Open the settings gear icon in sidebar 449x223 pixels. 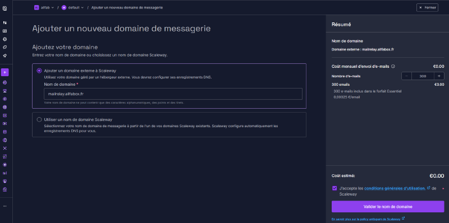4,39
